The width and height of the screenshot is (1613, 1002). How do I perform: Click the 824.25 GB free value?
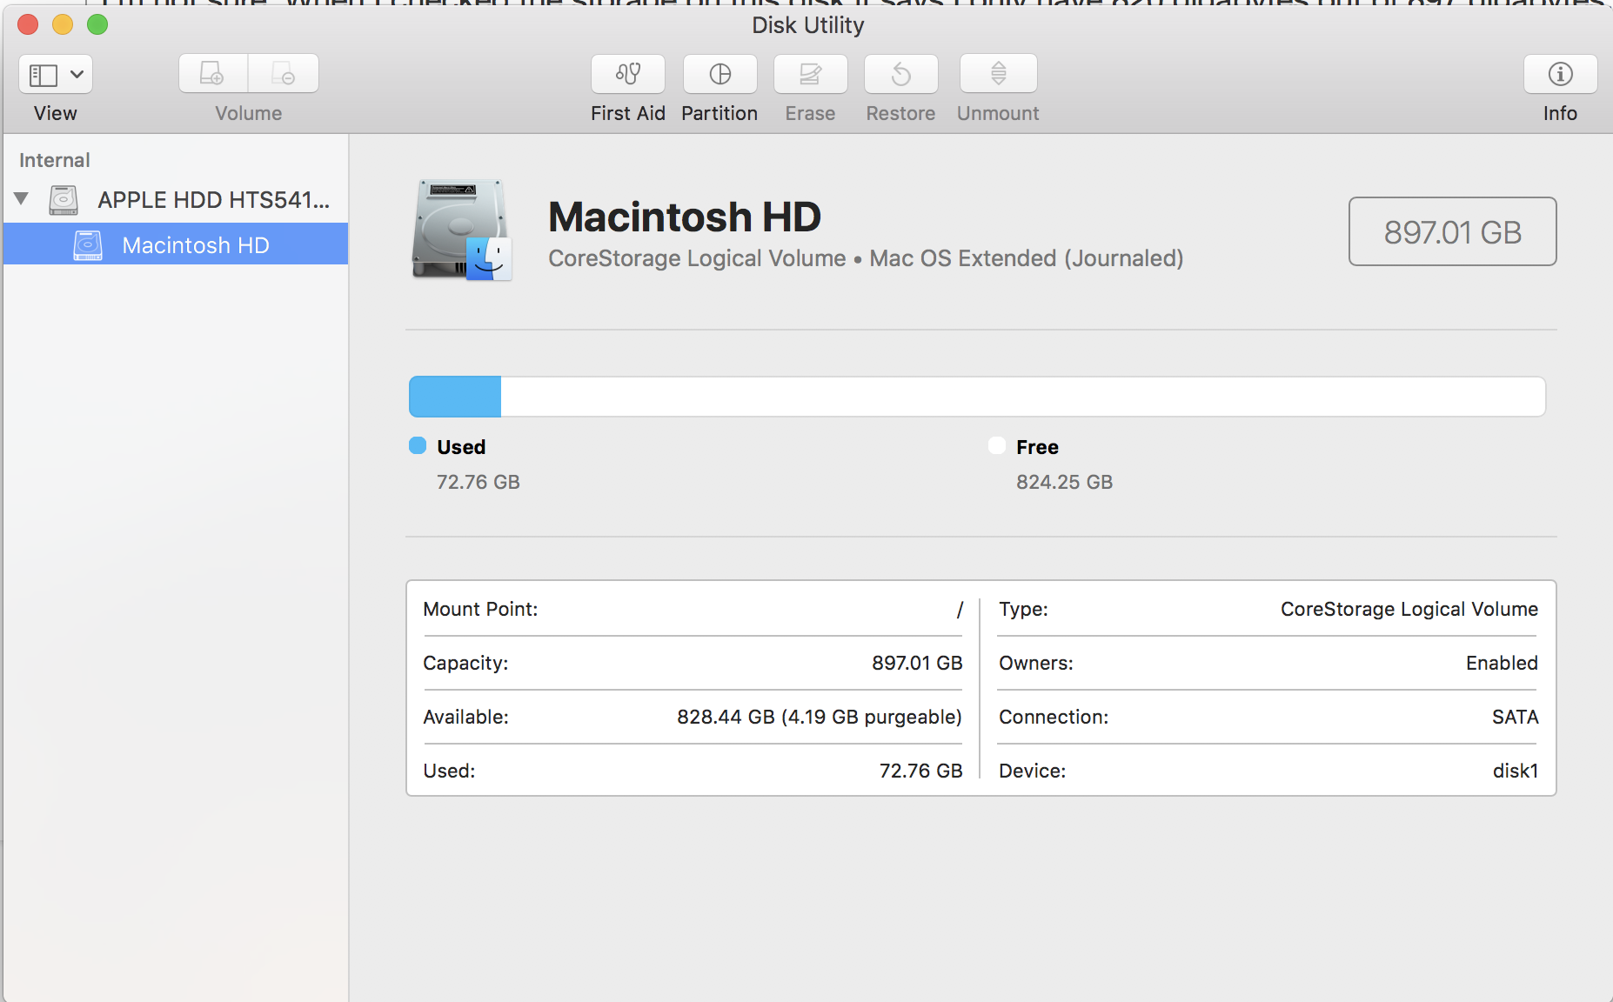(1064, 482)
